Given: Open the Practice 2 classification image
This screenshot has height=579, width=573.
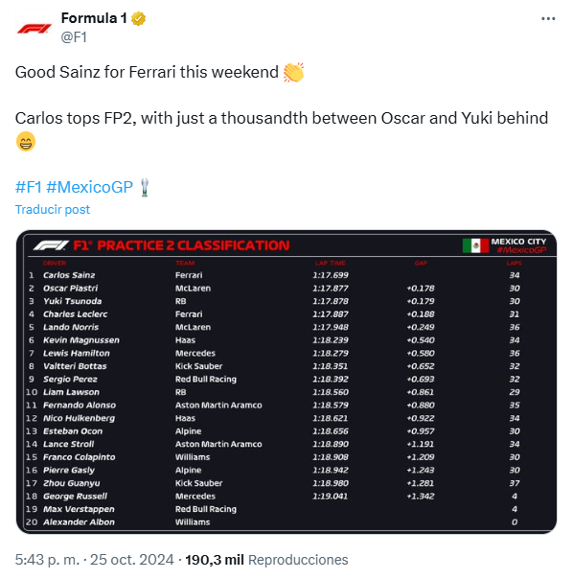Looking at the screenshot, I should coord(286,382).
